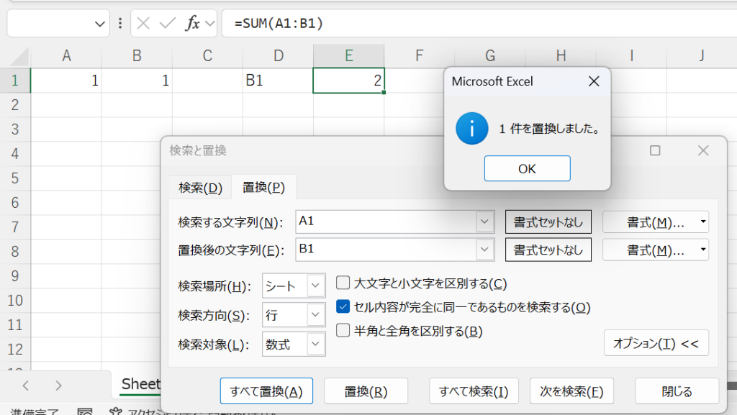
Task: Select column J header
Action: 702,56
